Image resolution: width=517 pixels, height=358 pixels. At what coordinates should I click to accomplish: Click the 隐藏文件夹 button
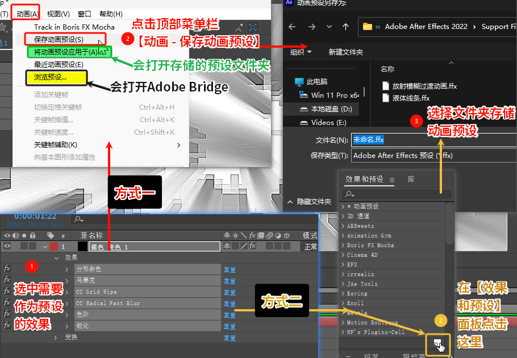click(310, 201)
